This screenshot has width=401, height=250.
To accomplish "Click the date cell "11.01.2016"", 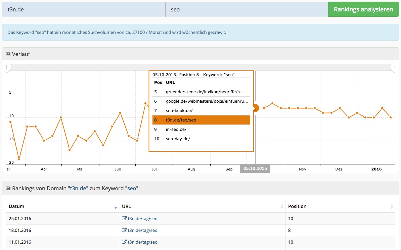I will tap(20, 242).
